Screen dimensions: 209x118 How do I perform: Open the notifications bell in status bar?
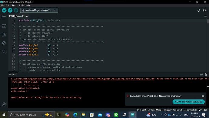tap(200, 110)
